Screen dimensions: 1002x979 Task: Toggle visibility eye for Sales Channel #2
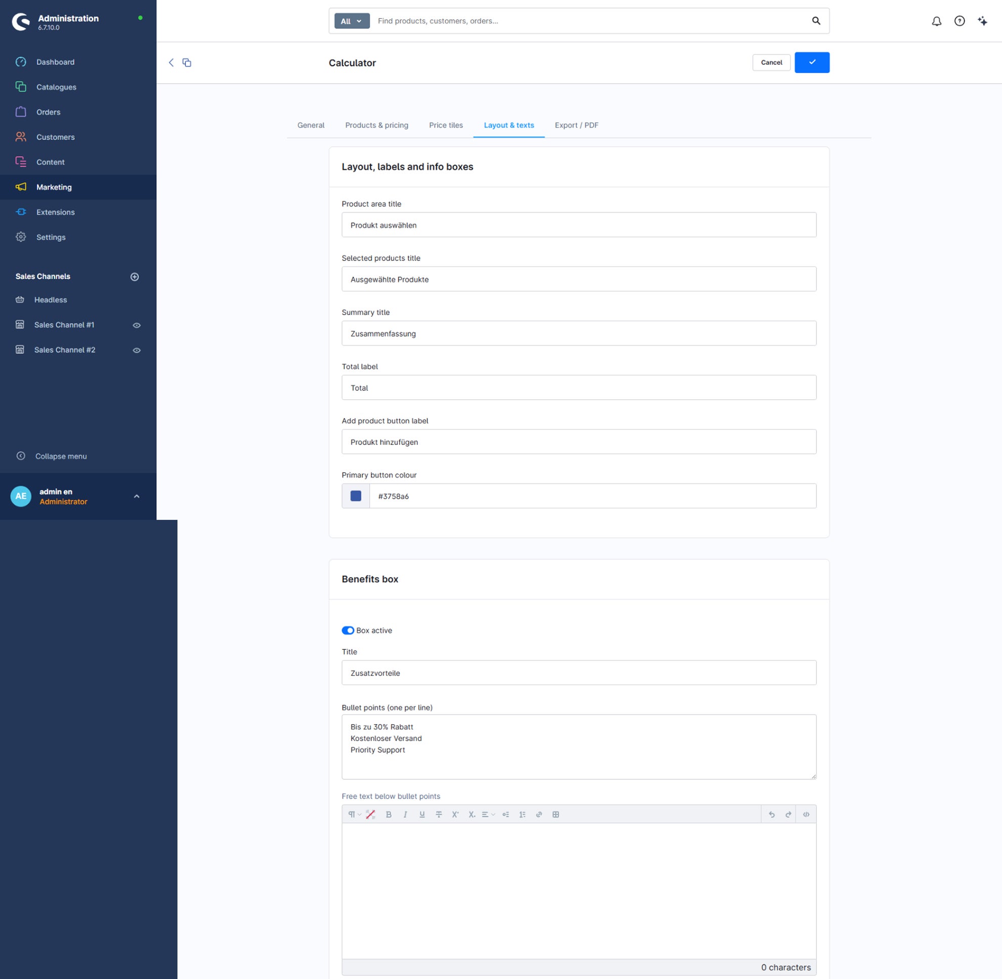[x=137, y=350]
